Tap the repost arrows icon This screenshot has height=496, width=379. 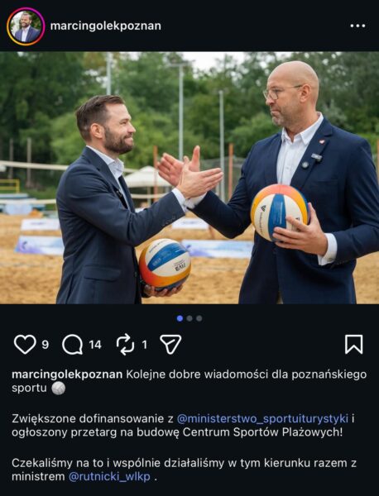(x=125, y=344)
